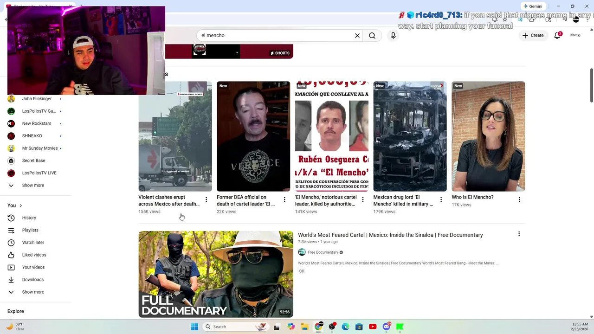Open options for 'Violent clashes erupt' short

tap(207, 199)
